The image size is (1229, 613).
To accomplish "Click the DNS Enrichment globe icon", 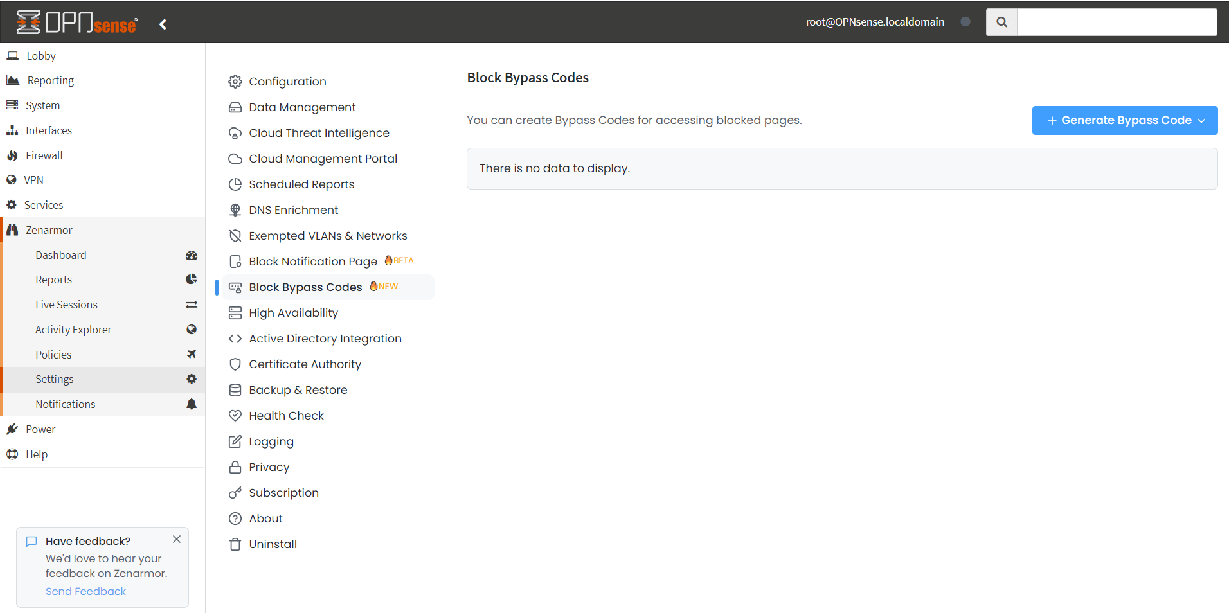I will point(235,210).
